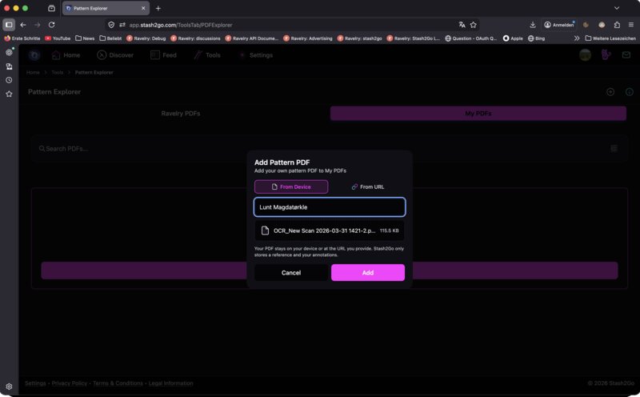The width and height of the screenshot is (640, 397).
Task: Switch to the From URL option
Action: click(x=367, y=186)
